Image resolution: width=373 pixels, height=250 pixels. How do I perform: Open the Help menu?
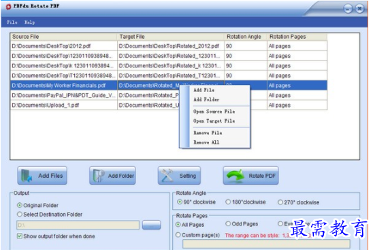(29, 22)
